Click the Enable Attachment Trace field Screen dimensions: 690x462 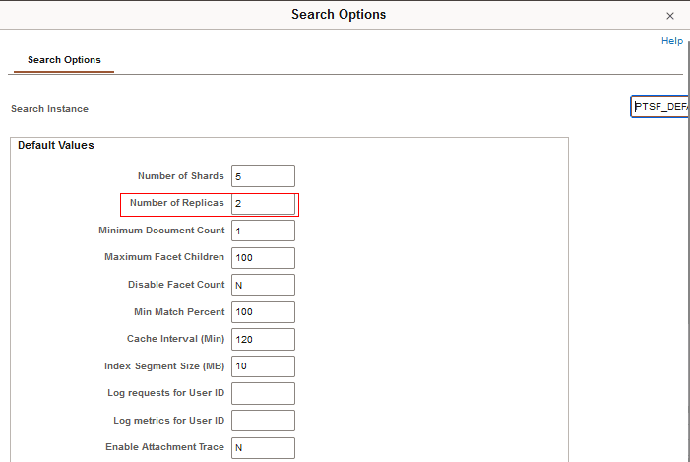point(263,448)
